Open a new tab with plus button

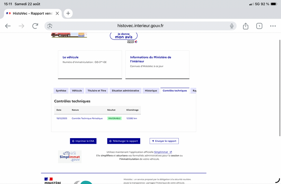[x=68, y=13]
